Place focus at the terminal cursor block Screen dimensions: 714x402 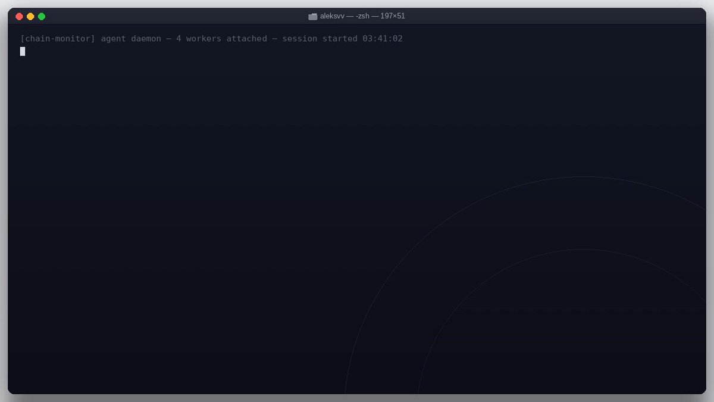pyautogui.click(x=23, y=51)
